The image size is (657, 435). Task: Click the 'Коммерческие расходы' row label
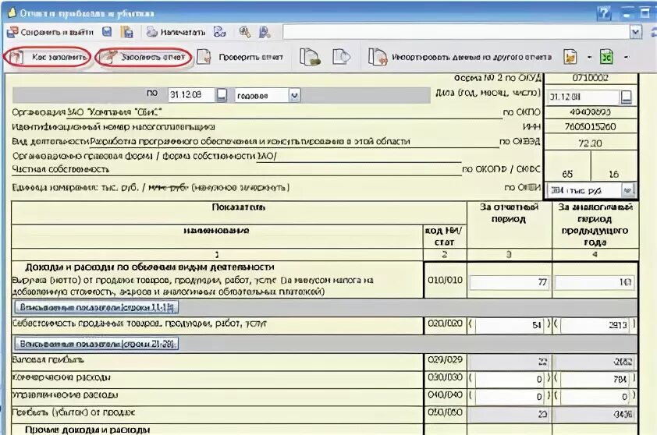(x=61, y=377)
